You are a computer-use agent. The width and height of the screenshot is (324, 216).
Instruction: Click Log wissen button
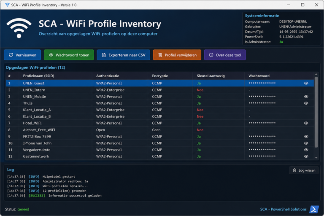coord(304,170)
